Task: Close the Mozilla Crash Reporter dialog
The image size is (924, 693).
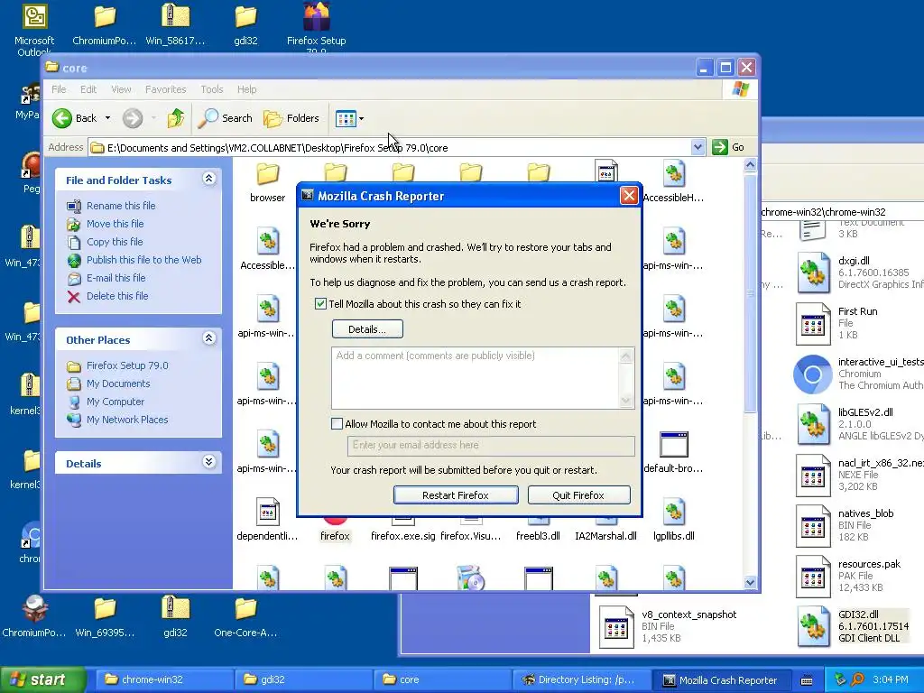Action: (x=629, y=196)
